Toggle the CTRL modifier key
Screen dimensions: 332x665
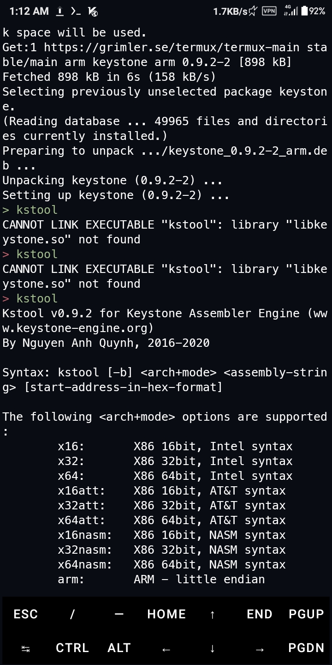[x=72, y=647]
